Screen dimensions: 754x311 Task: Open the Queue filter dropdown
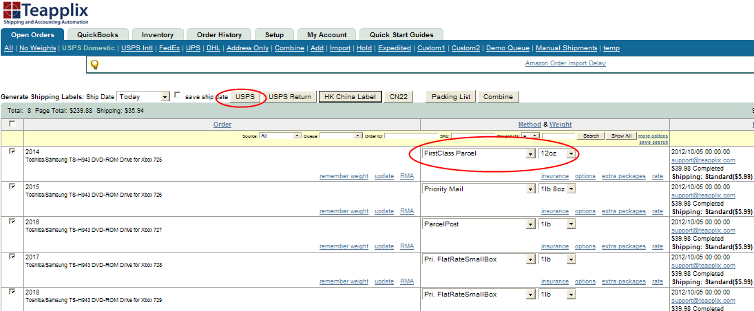coord(340,136)
